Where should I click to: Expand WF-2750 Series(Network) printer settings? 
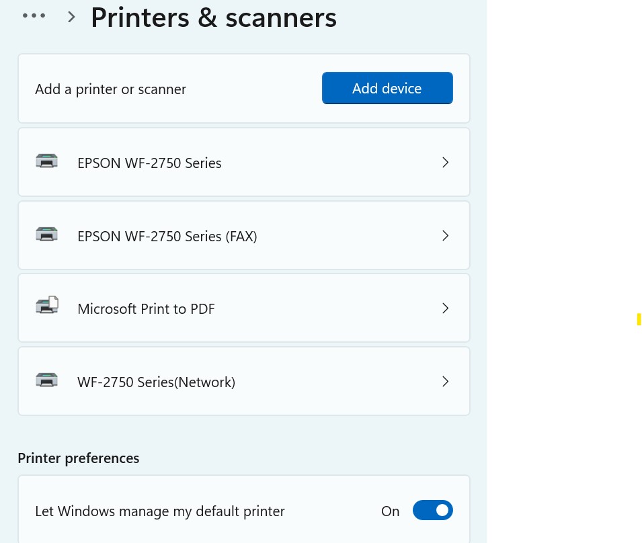pyautogui.click(x=445, y=381)
